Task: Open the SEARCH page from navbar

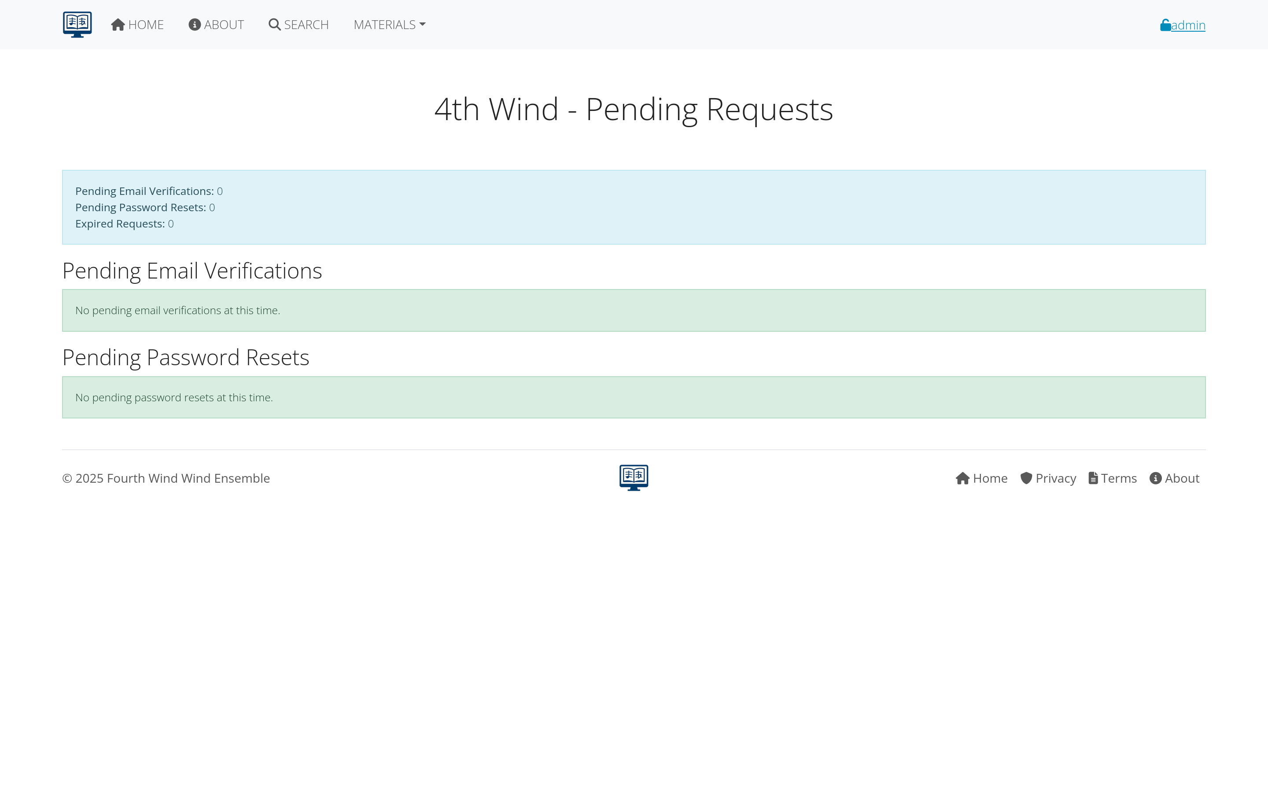Action: point(306,25)
